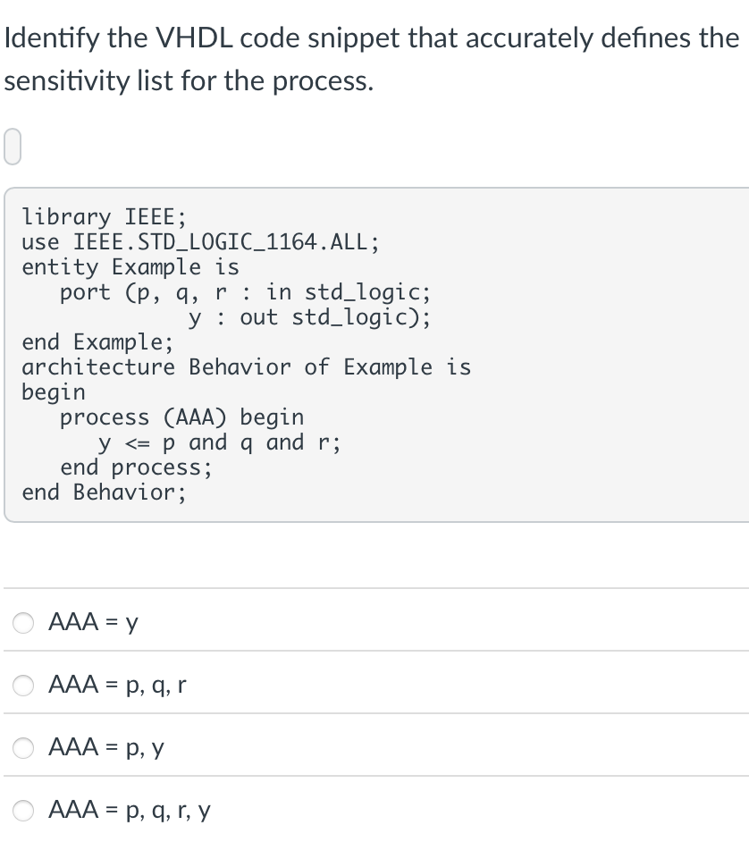The width and height of the screenshot is (749, 842).
Task: Click the entity Example is declaration line
Action: tap(131, 266)
